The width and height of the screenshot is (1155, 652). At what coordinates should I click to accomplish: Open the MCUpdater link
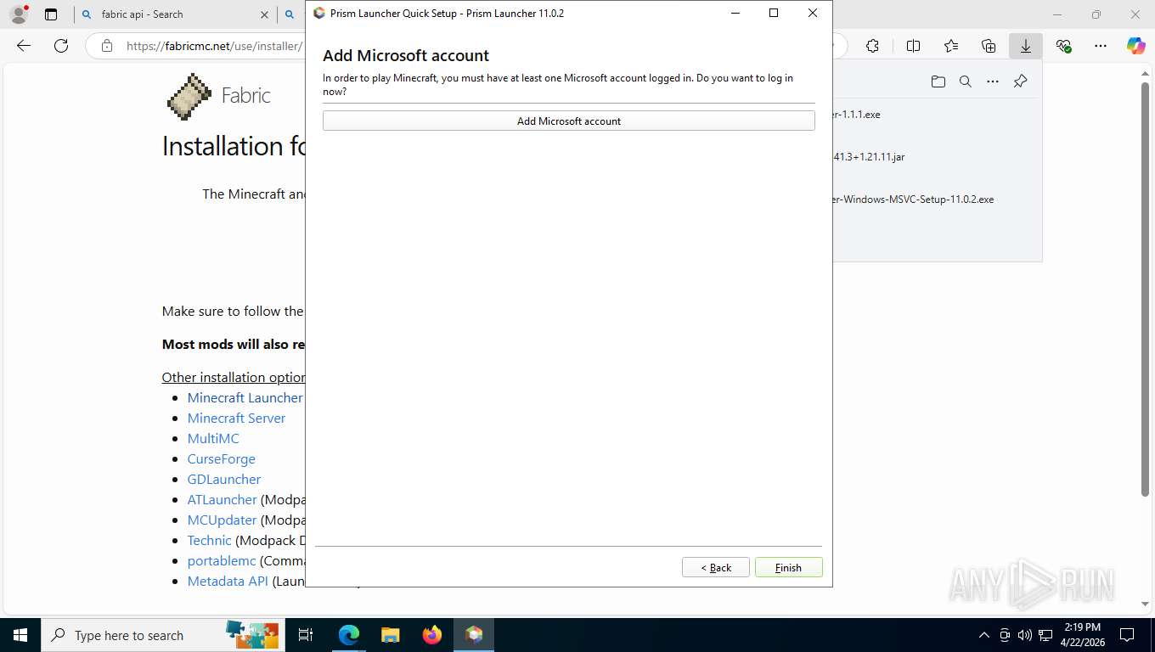[222, 520]
